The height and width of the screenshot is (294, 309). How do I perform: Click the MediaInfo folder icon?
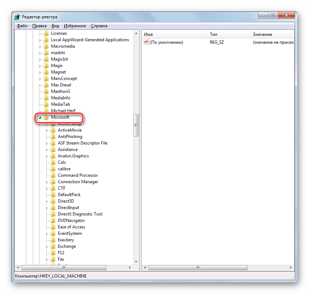(46, 98)
